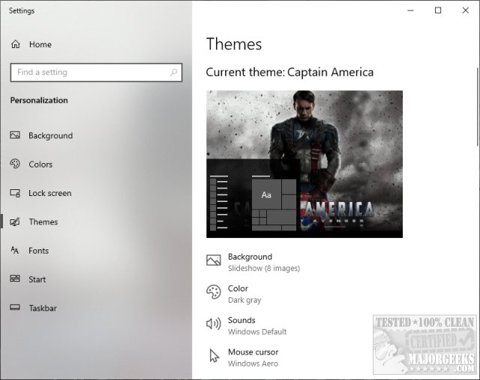Click Windows Default sounds value
The image size is (480, 380).
257,332
